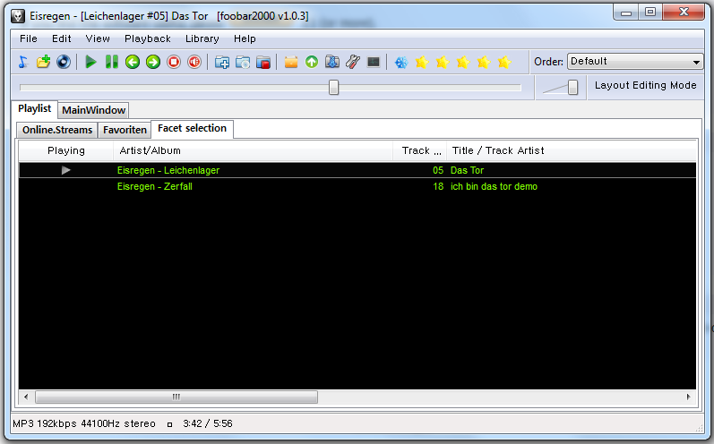714x444 pixels.
Task: Click the Track column header
Action: pyautogui.click(x=419, y=150)
